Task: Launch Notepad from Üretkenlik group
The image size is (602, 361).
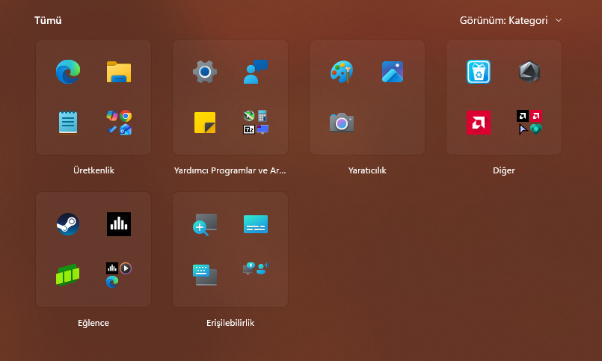Action: [68, 123]
